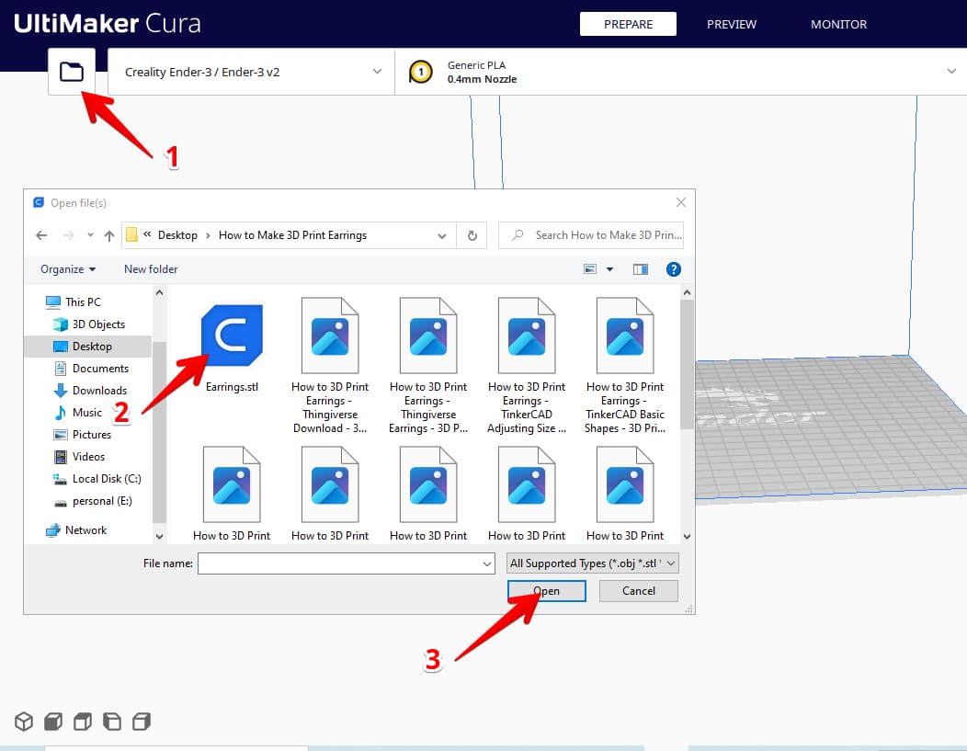The height and width of the screenshot is (751, 967).
Task: Open Local Disk (C:) in the sidebar
Action: pyautogui.click(x=97, y=479)
